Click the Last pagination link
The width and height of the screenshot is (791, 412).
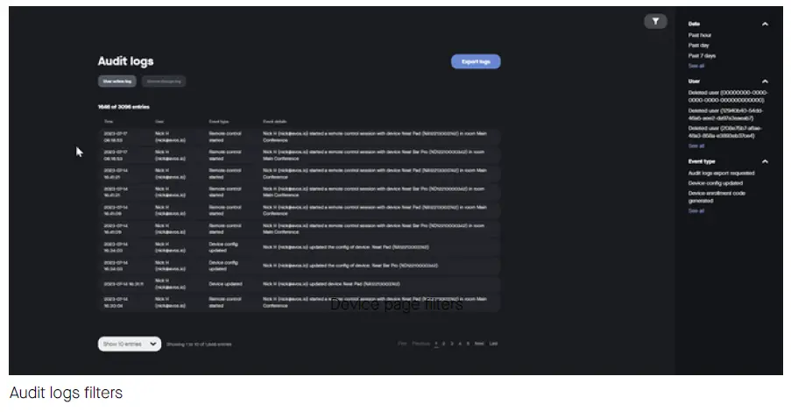point(493,344)
